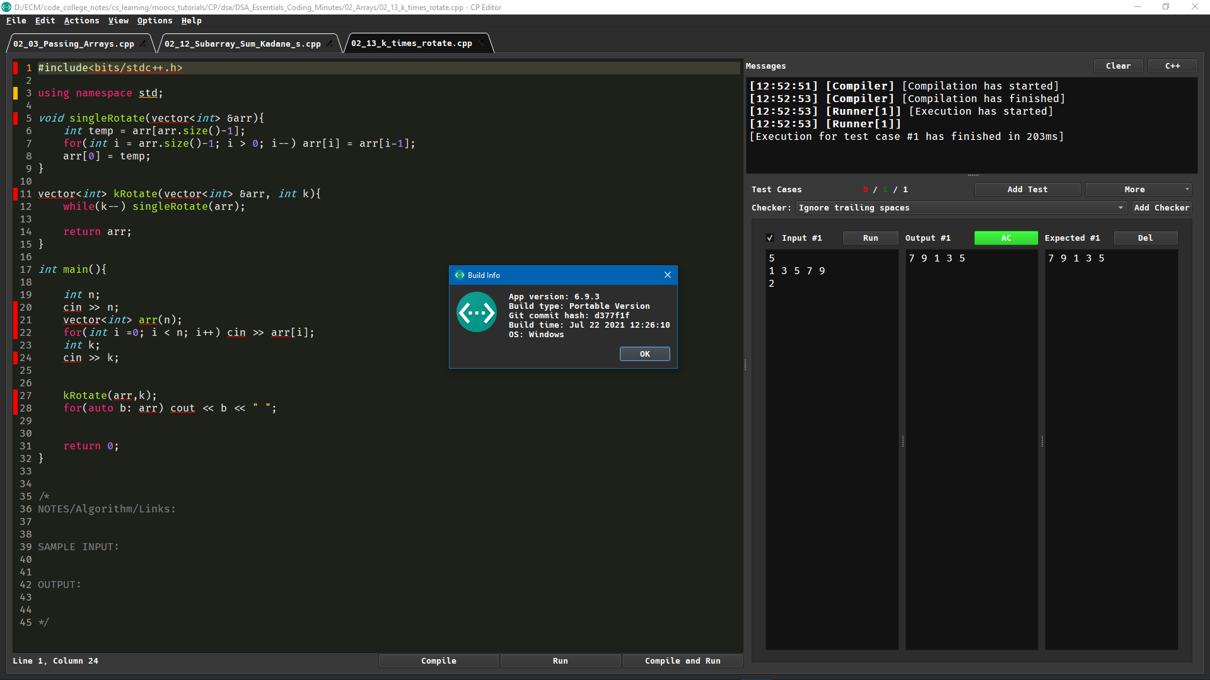Click the CP Editor icon in the title bar
The height and width of the screenshot is (680, 1210).
tap(6, 6)
